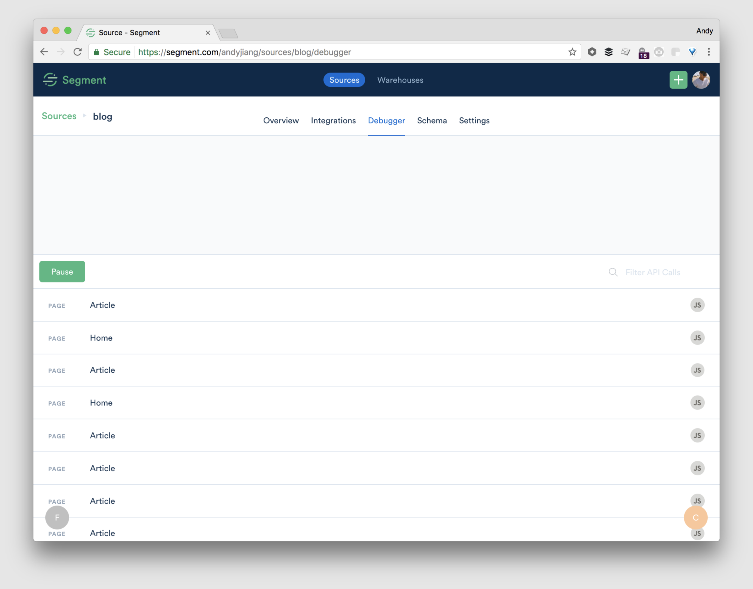
Task: Go to the Warehouses section
Action: coord(400,80)
